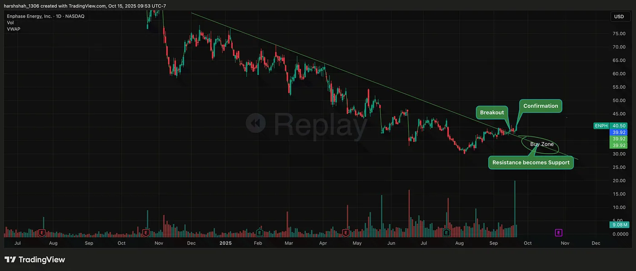Click the 75.00 price axis label

pyautogui.click(x=620, y=34)
